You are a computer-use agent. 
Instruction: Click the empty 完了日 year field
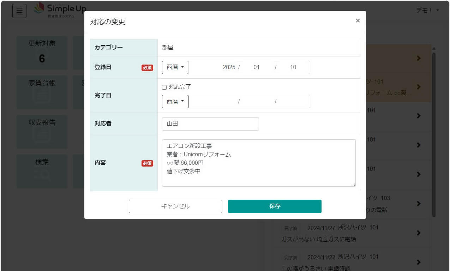[215, 102]
